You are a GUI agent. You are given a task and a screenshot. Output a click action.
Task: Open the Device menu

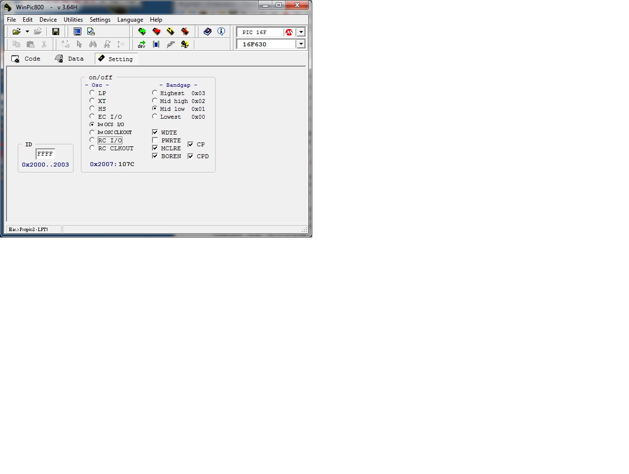[48, 20]
